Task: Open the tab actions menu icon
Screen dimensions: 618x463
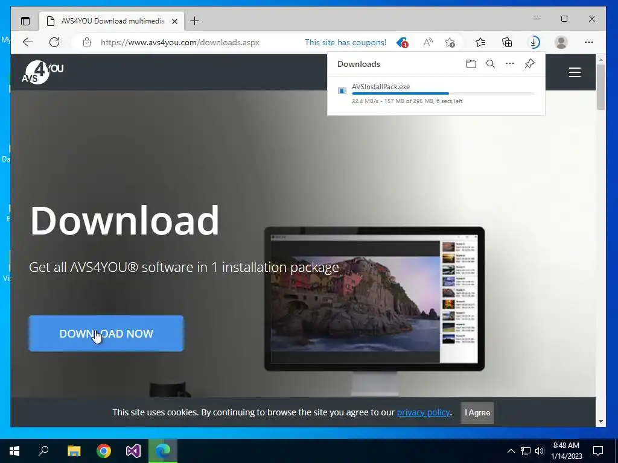Action: [x=25, y=21]
